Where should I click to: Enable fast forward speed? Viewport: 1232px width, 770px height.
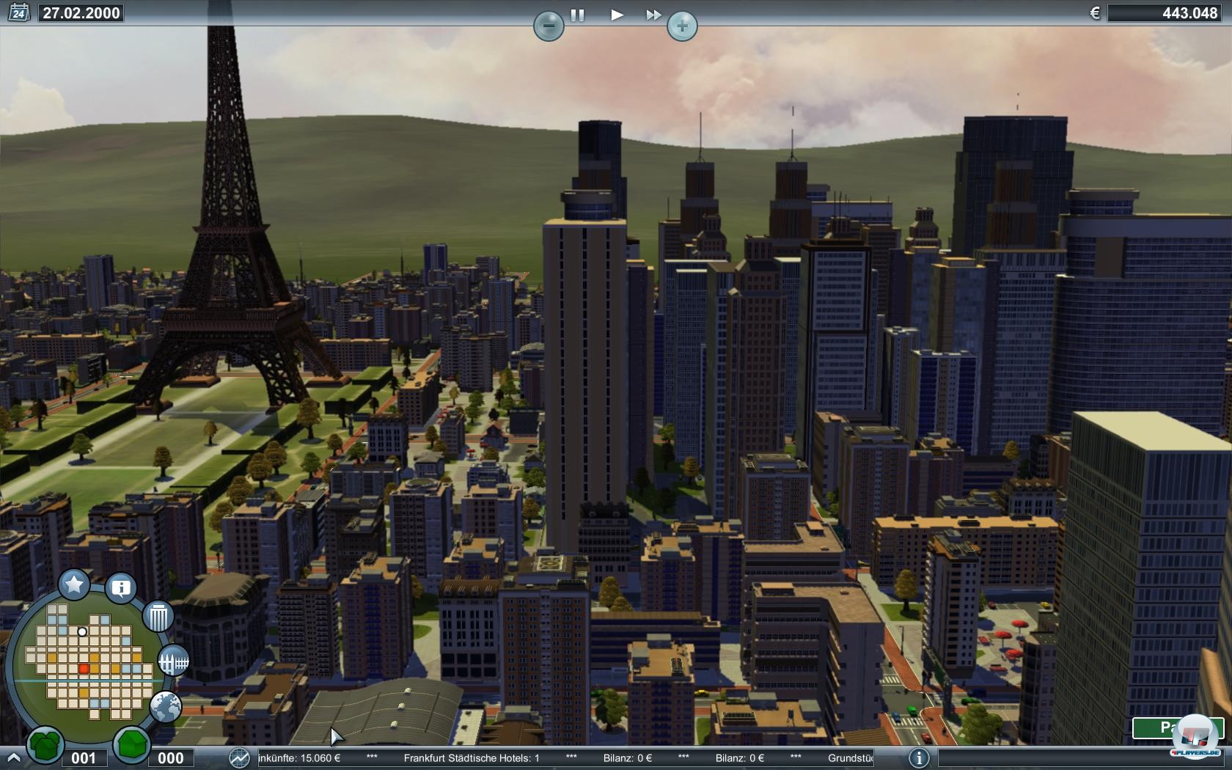coord(653,15)
